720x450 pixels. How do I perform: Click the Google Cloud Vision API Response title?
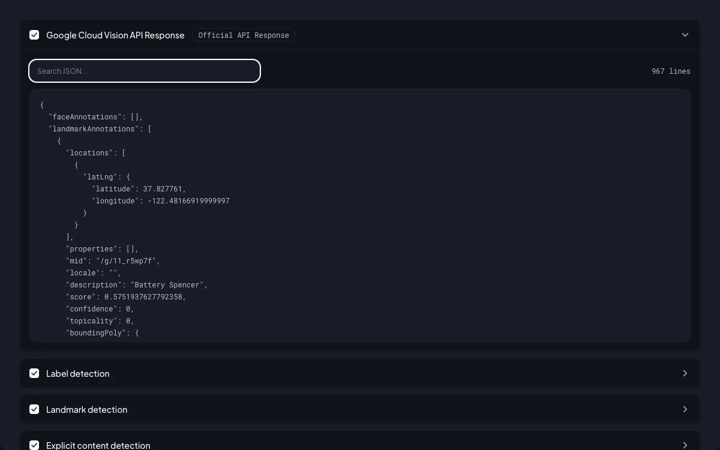coord(115,35)
